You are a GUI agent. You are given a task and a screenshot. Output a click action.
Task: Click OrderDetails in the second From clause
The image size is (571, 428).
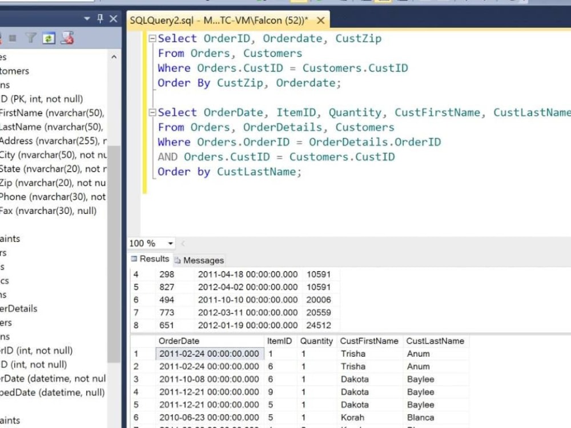point(283,127)
